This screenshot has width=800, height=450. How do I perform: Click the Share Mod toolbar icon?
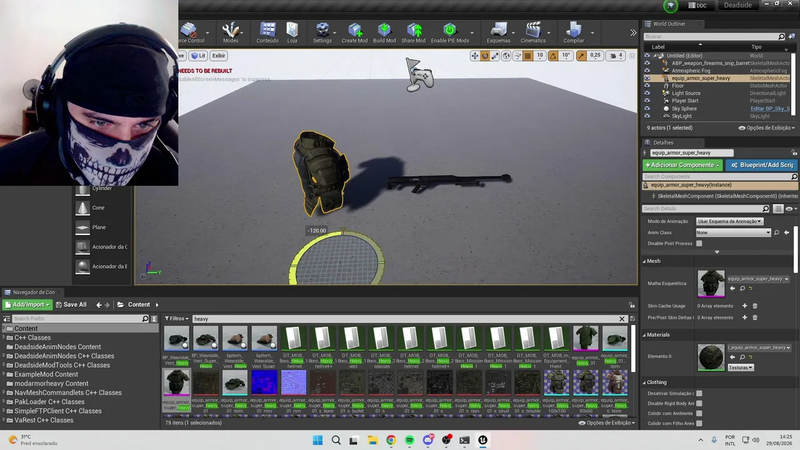click(x=413, y=33)
